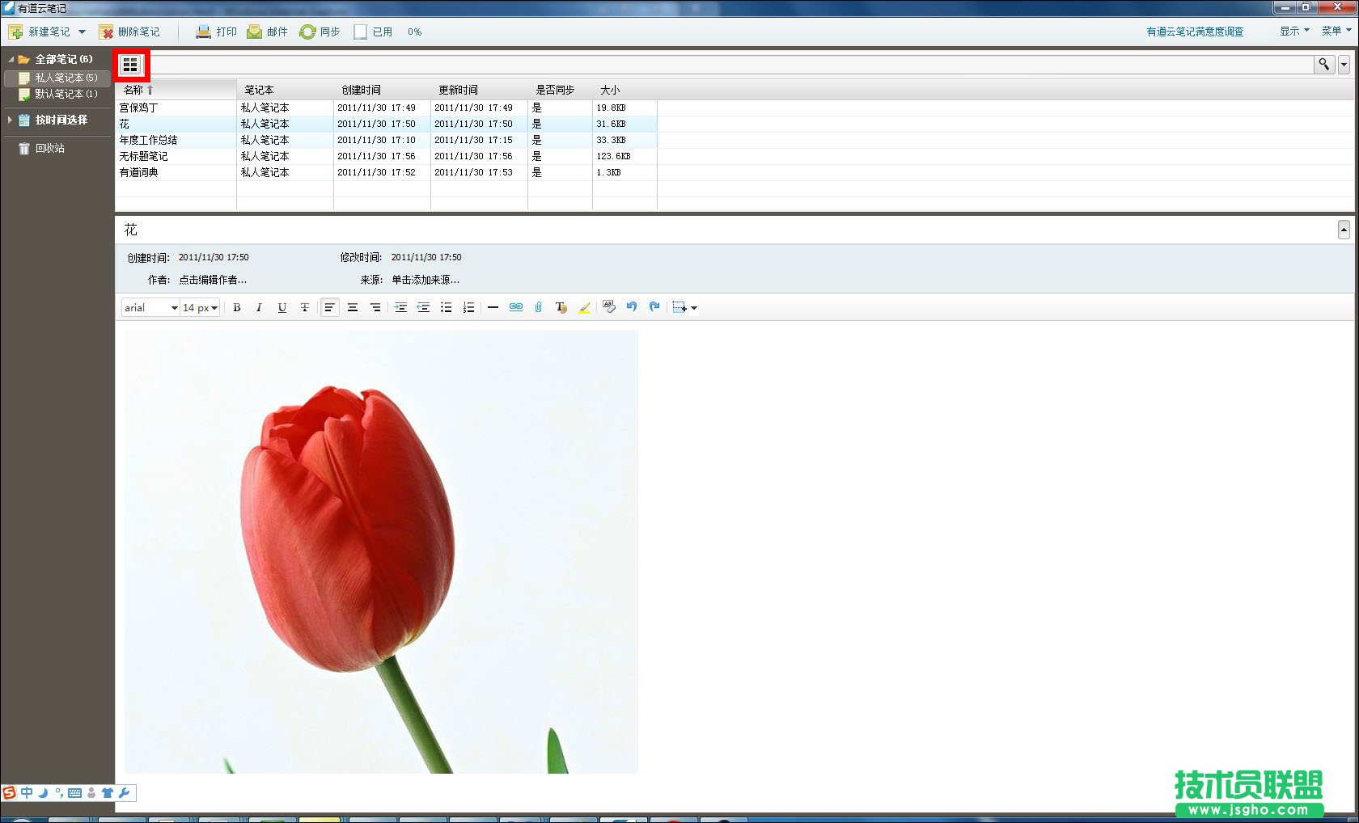Viewport: 1359px width, 823px height.
Task: Toggle italic formatting
Action: 259,307
